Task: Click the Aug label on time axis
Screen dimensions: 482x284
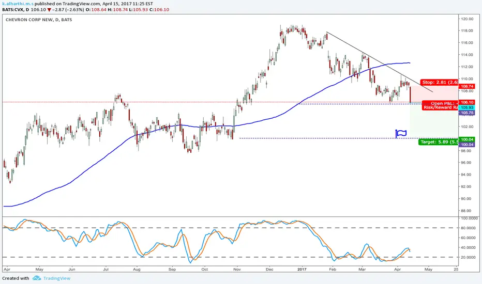Action: 137,269
